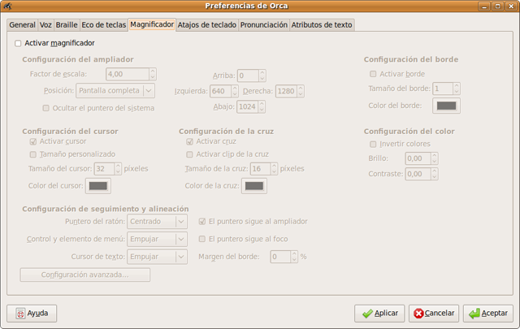Switch to the Braille tab
This screenshot has height=329, width=520.
coord(67,25)
